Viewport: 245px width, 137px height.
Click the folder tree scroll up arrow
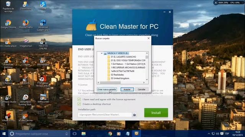tap(147, 53)
